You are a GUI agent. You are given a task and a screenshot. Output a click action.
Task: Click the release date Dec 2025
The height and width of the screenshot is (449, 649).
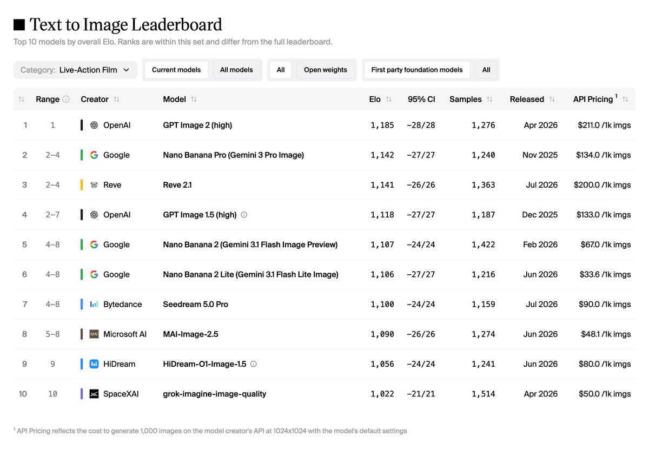click(540, 215)
